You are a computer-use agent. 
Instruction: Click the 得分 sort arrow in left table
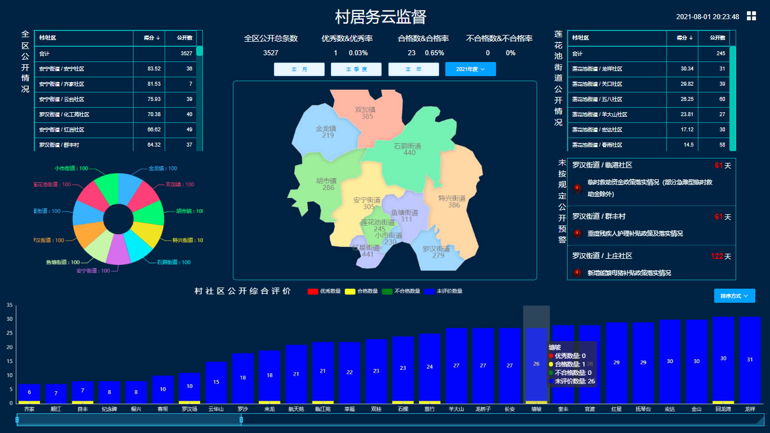158,38
